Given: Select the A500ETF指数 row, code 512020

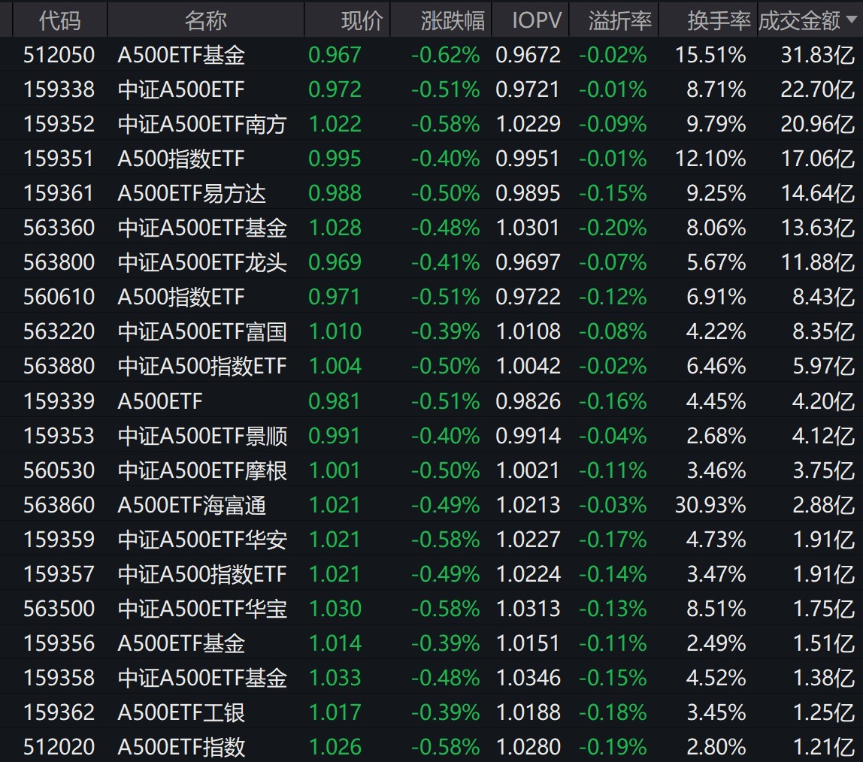Looking at the screenshot, I should [59, 747].
